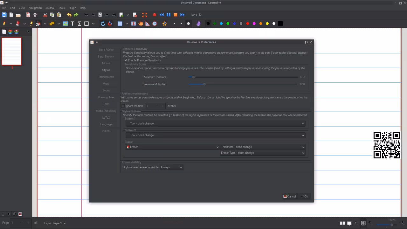Select the Text tool

coord(72,24)
